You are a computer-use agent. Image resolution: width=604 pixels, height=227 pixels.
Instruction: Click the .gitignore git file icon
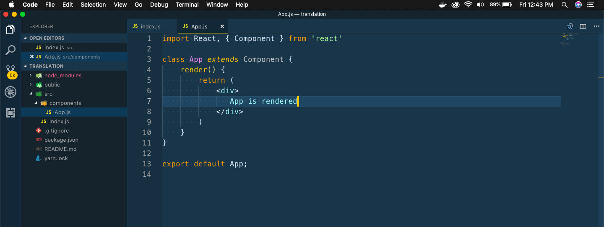coord(39,131)
